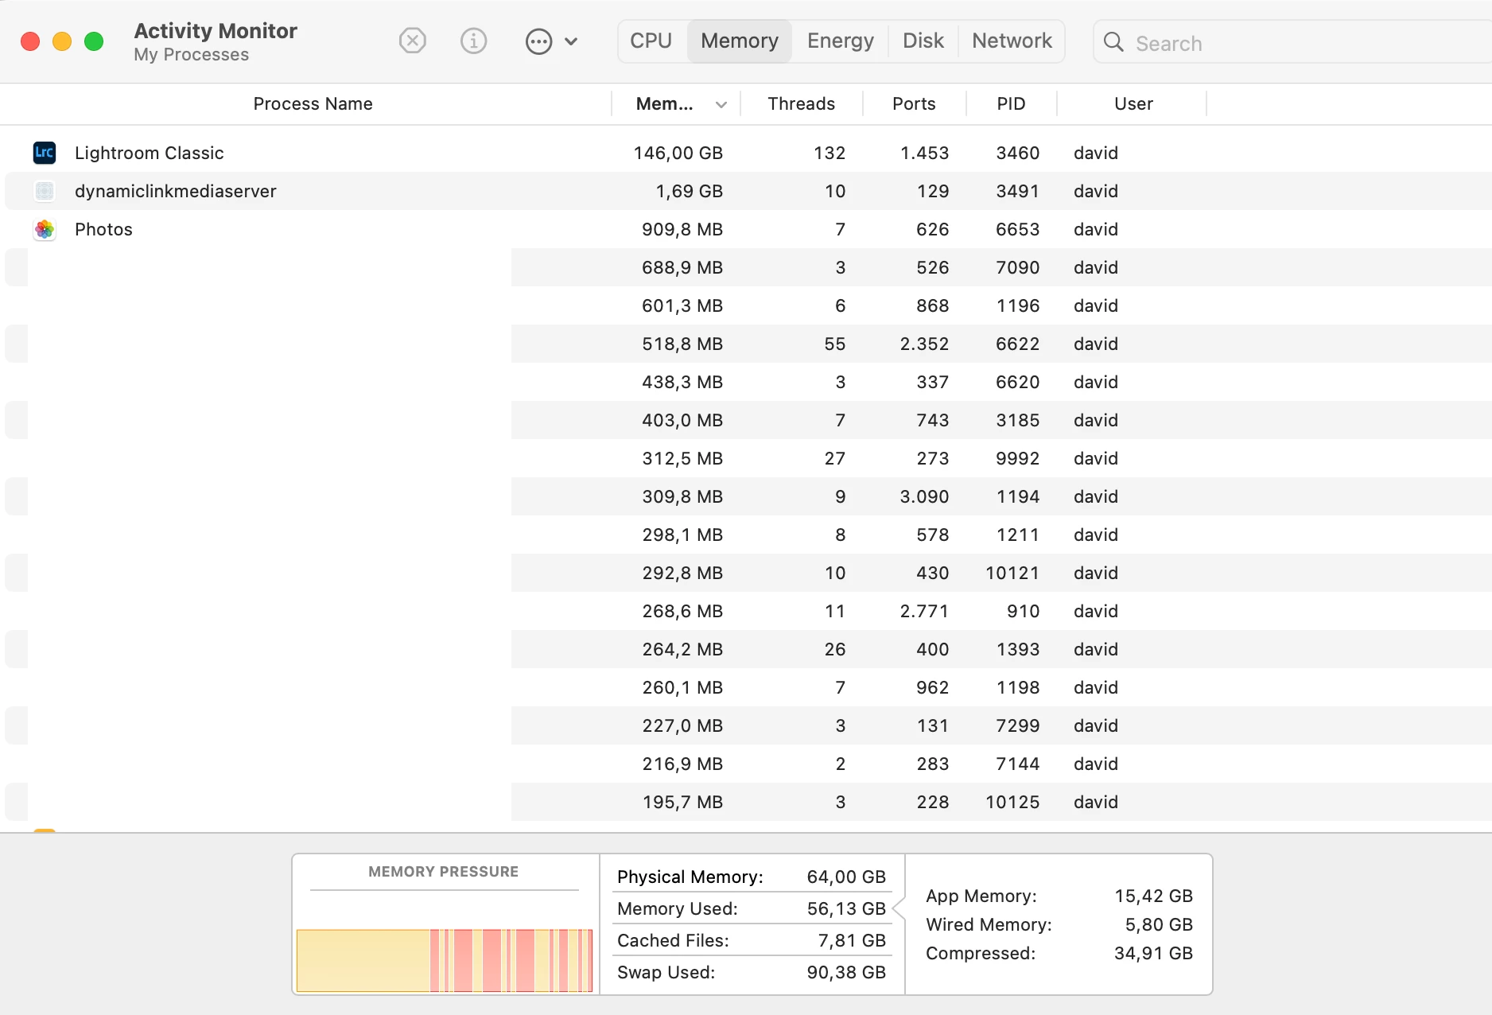The height and width of the screenshot is (1015, 1492).
Task: Switch to the Network tab
Action: (1012, 41)
